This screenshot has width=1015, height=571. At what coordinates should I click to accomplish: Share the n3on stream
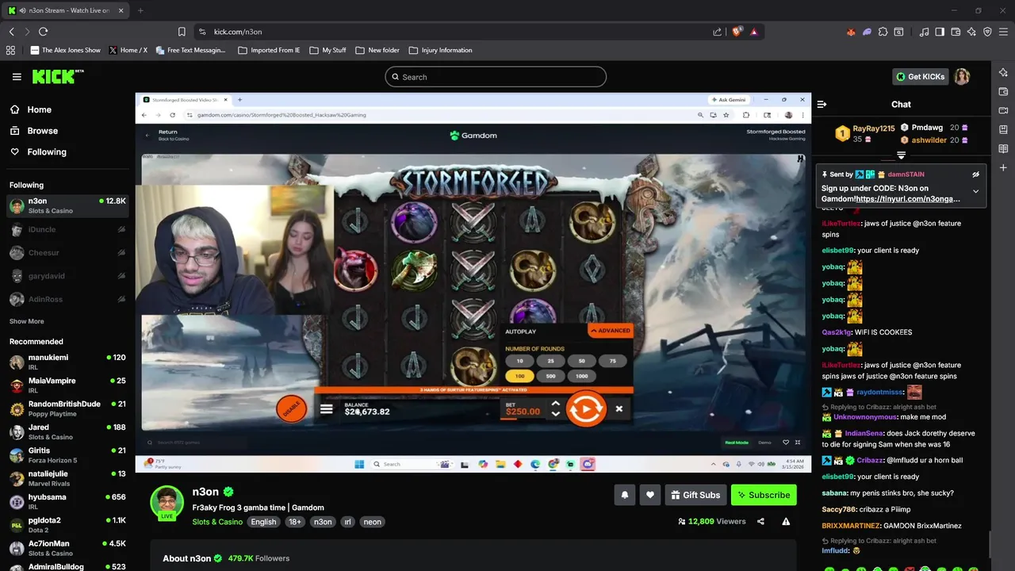pos(761,522)
